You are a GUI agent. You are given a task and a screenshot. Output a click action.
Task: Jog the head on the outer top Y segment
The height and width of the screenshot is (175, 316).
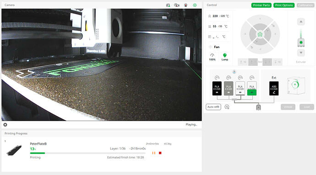click(x=260, y=19)
